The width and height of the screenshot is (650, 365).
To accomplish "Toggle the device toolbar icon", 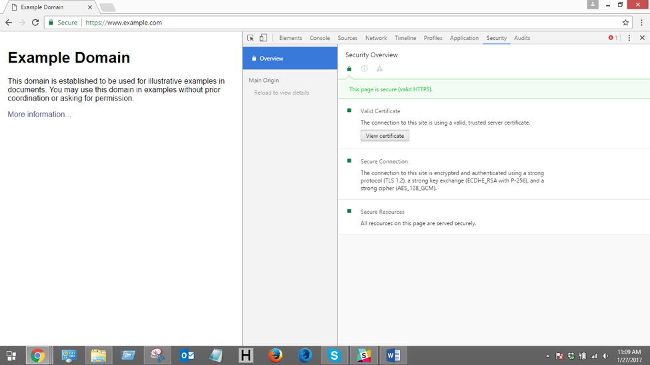I will (x=263, y=38).
